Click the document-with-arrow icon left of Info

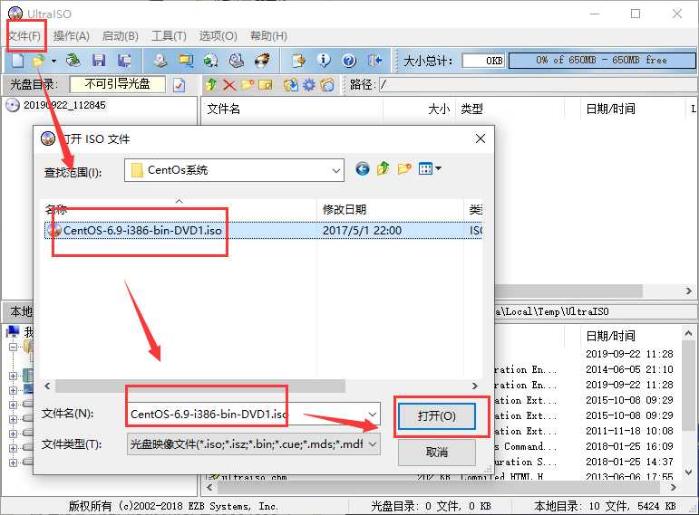click(298, 60)
